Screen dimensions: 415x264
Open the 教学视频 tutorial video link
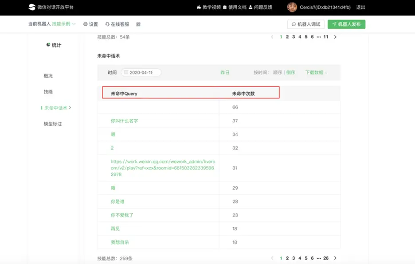[x=209, y=7]
